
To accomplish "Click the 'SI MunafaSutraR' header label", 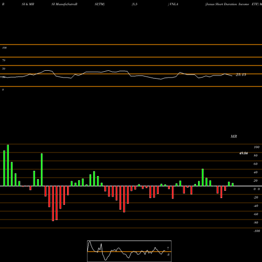I will [x=64, y=4].
